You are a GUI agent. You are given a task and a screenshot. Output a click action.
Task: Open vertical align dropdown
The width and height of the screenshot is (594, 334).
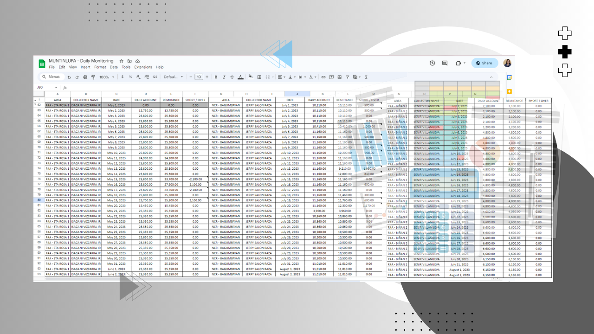pyautogui.click(x=292, y=77)
